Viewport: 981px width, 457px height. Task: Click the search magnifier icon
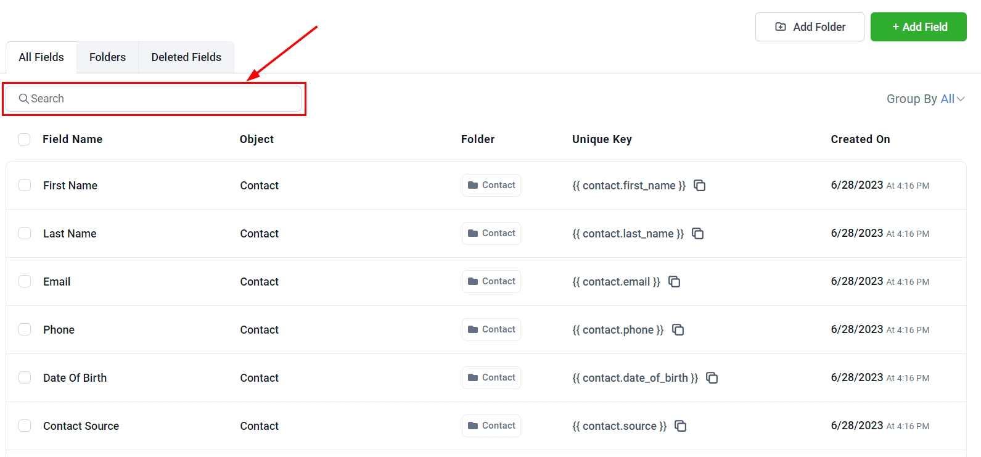pyautogui.click(x=23, y=99)
